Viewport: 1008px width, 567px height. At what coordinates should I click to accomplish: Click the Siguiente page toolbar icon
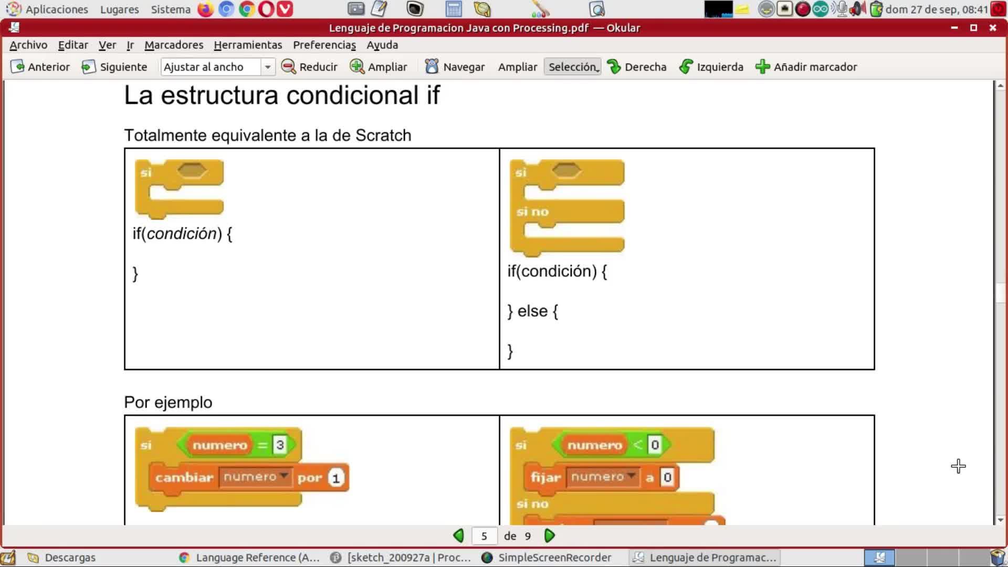click(x=88, y=67)
